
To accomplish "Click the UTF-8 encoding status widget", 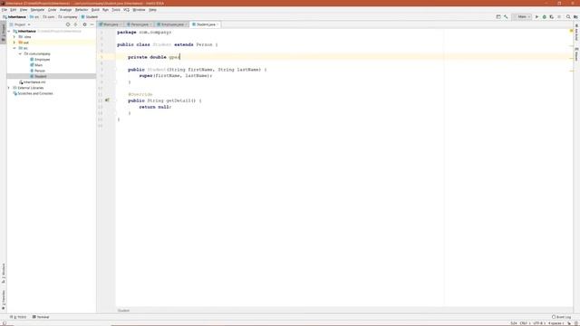I will click(538, 323).
